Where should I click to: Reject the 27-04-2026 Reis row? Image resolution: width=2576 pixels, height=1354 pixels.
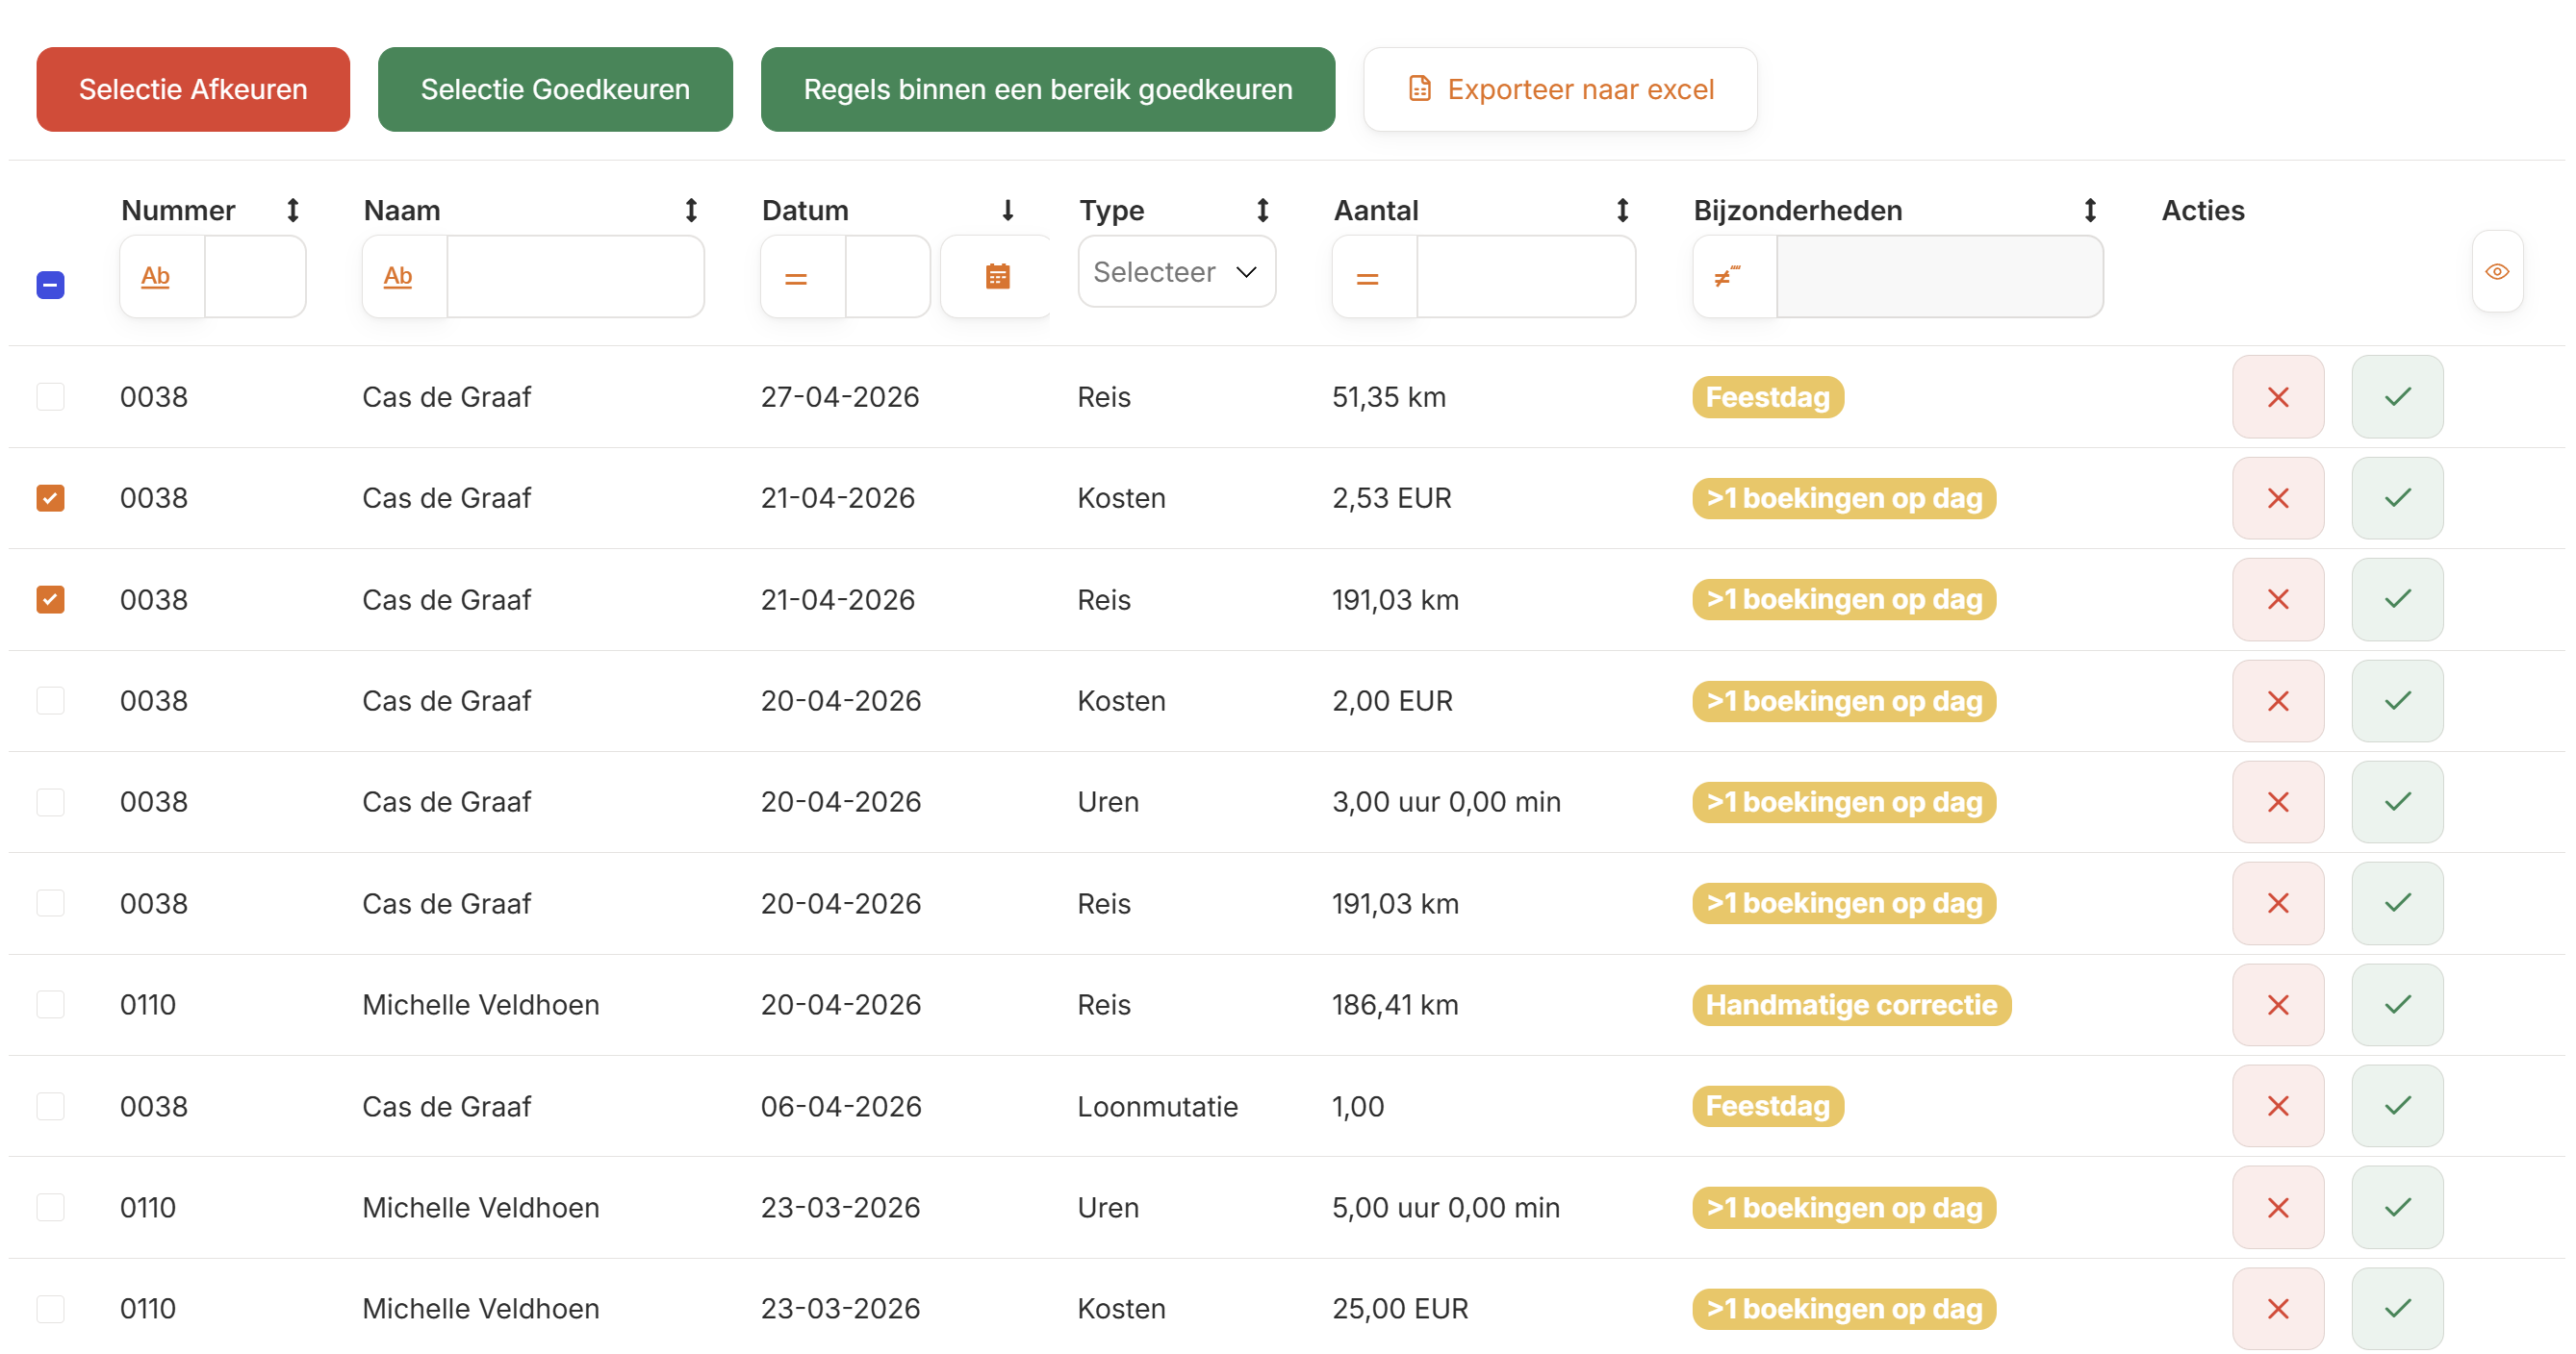(2277, 397)
